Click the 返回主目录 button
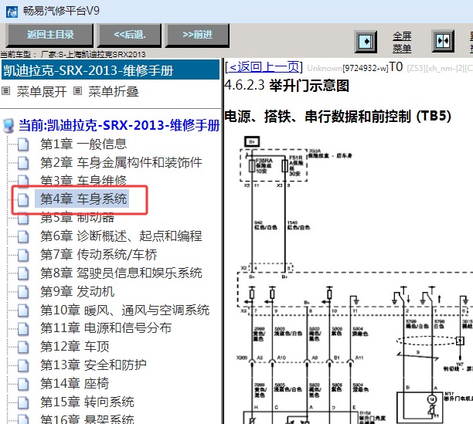 50,35
